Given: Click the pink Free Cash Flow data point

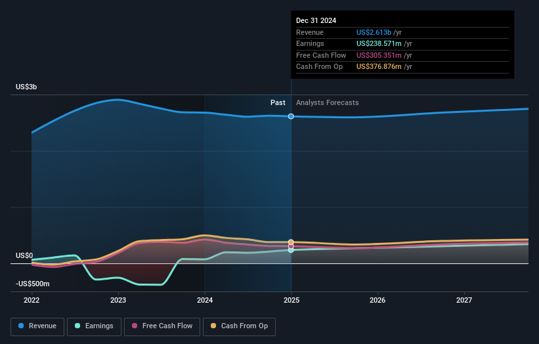Looking at the screenshot, I should coord(291,246).
